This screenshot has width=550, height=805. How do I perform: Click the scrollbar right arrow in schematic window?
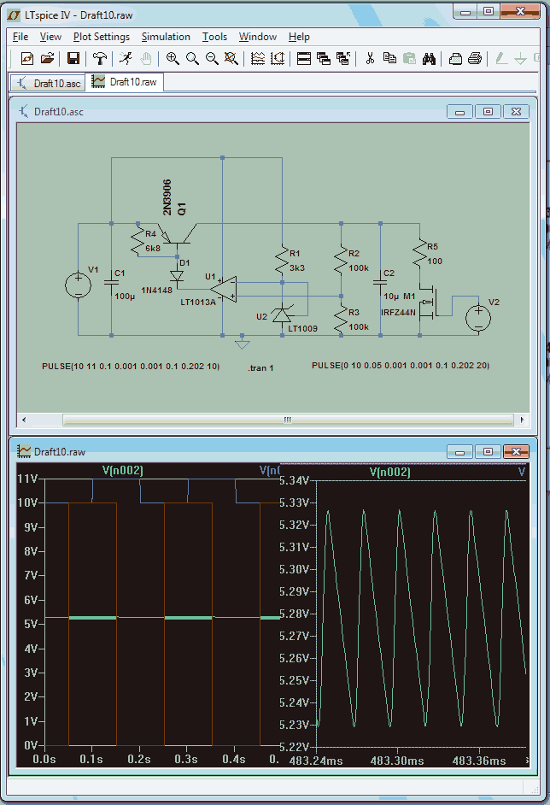click(x=523, y=420)
